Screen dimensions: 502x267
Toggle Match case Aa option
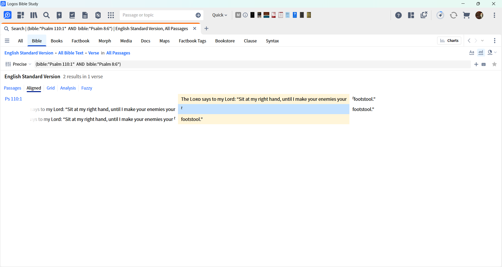coord(472,53)
